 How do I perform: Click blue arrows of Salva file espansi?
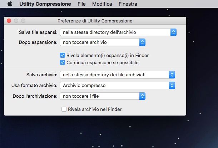(x=173, y=32)
